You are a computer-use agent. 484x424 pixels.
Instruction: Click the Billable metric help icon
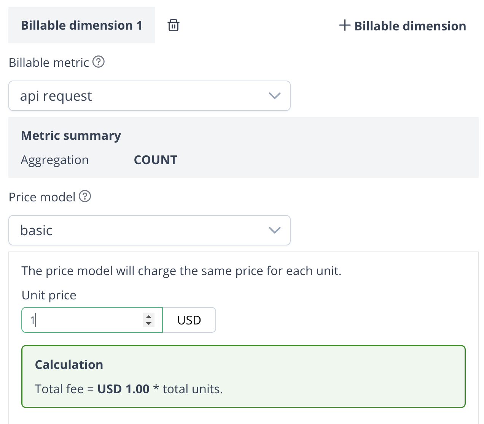tap(99, 62)
